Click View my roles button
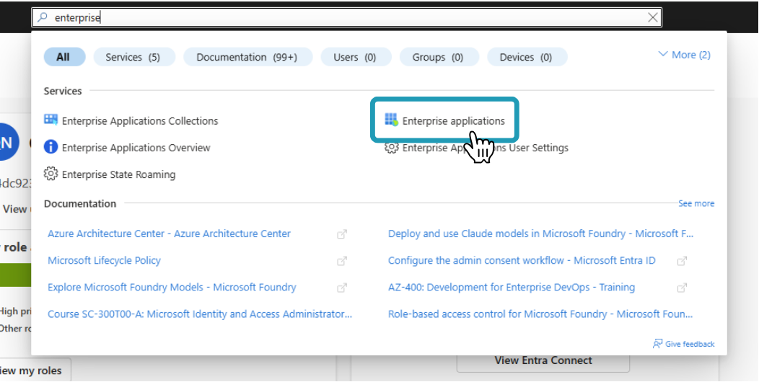 coord(32,370)
